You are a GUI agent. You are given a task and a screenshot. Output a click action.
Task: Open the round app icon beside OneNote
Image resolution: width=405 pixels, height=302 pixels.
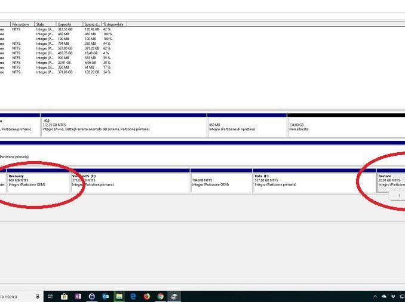(x=92, y=297)
